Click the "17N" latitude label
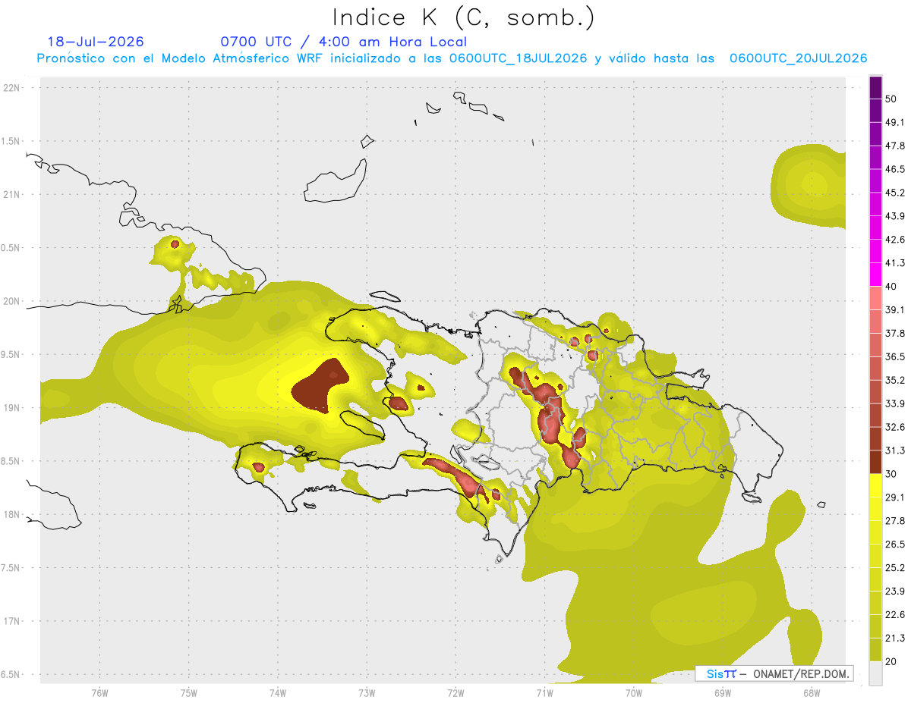Viewport: 911px width, 703px height. pyautogui.click(x=11, y=621)
